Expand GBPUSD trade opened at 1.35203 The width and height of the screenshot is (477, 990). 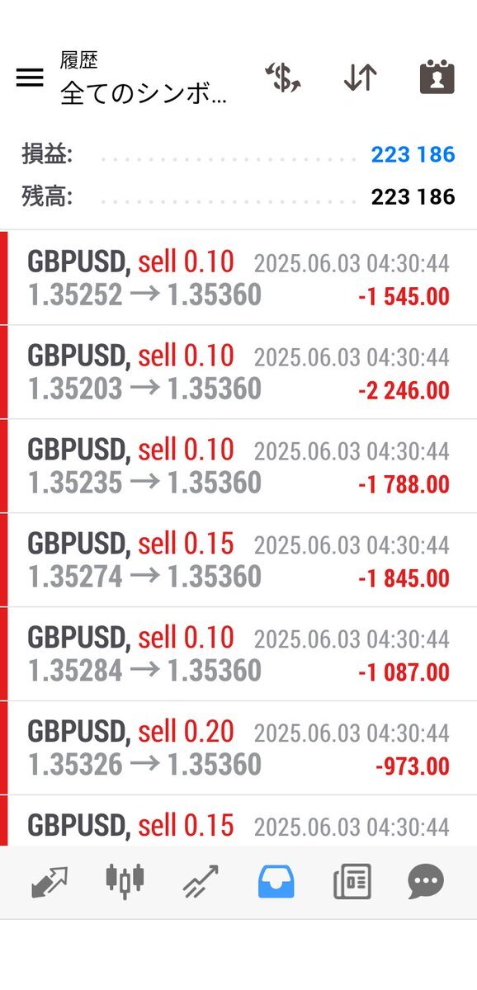238,372
